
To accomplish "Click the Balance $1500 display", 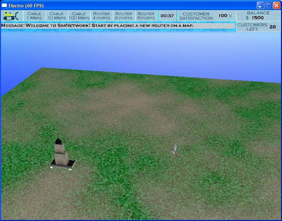I will coord(258,15).
